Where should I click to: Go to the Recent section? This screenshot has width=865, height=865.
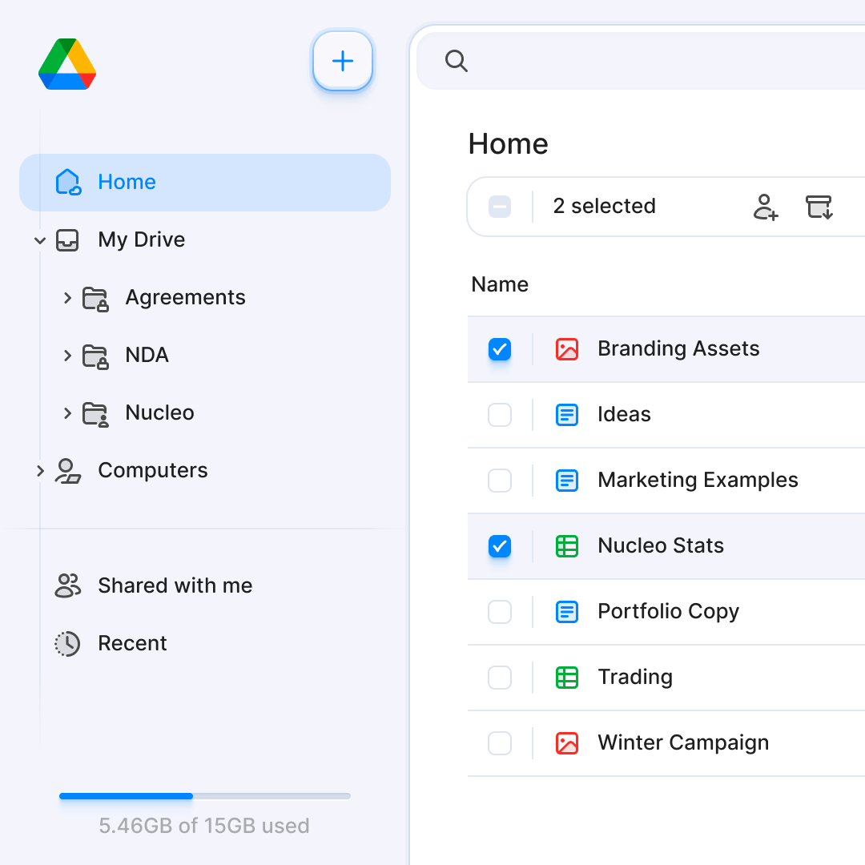132,644
